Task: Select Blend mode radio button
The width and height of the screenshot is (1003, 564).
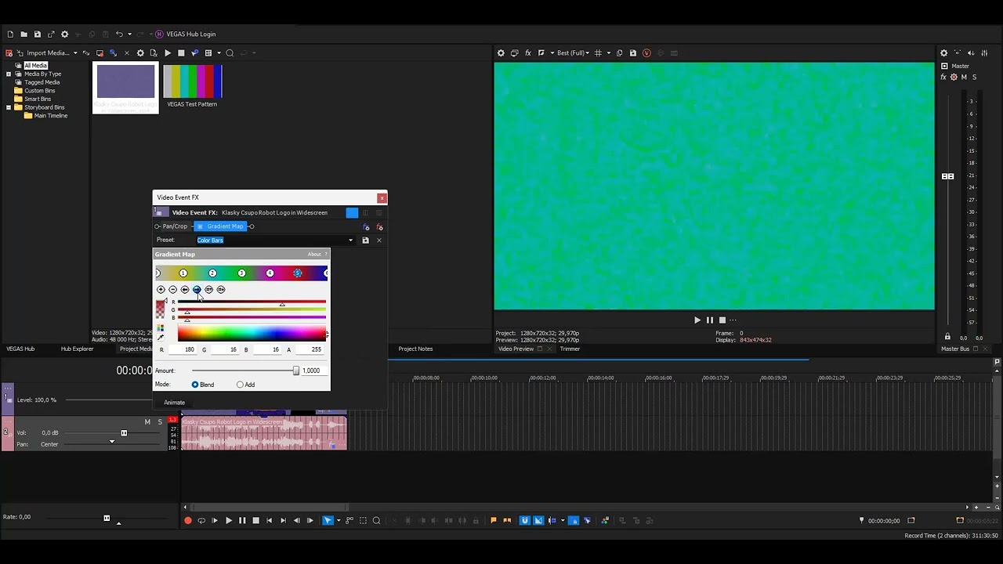Action: 195,385
